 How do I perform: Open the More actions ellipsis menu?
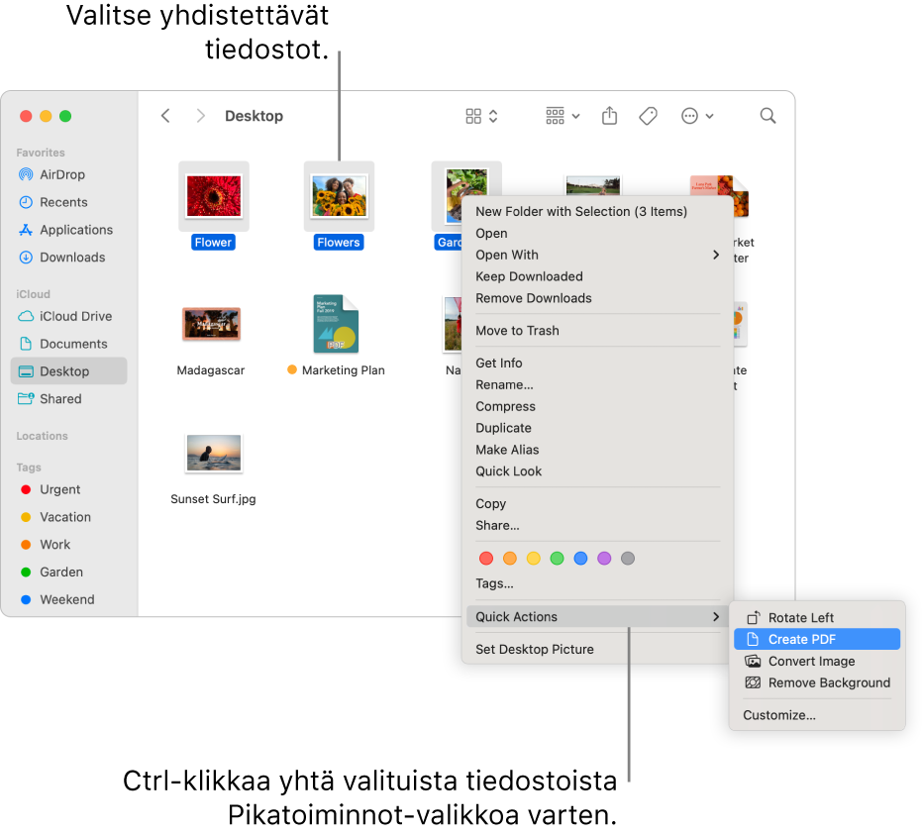click(689, 116)
